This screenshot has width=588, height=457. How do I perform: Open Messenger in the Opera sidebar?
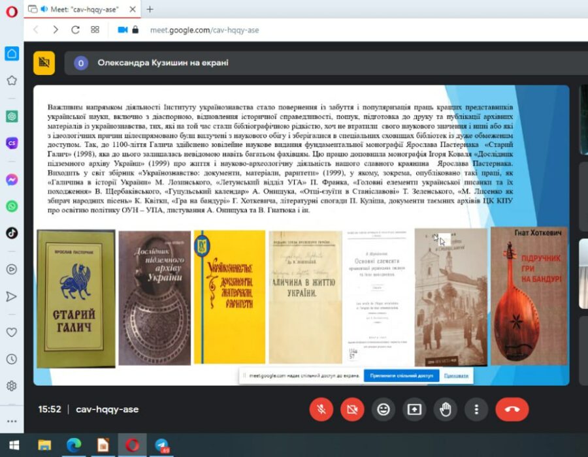click(x=12, y=180)
